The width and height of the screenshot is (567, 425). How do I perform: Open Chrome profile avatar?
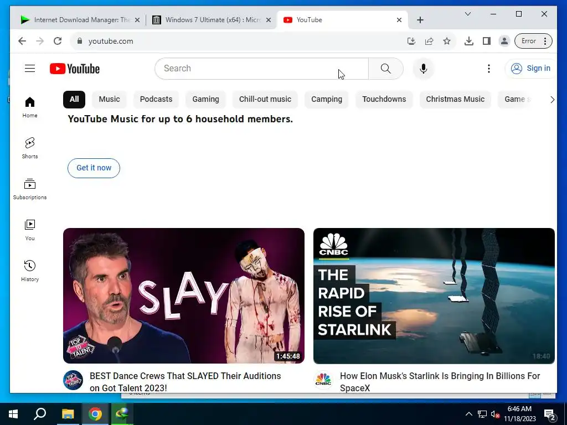(504, 41)
